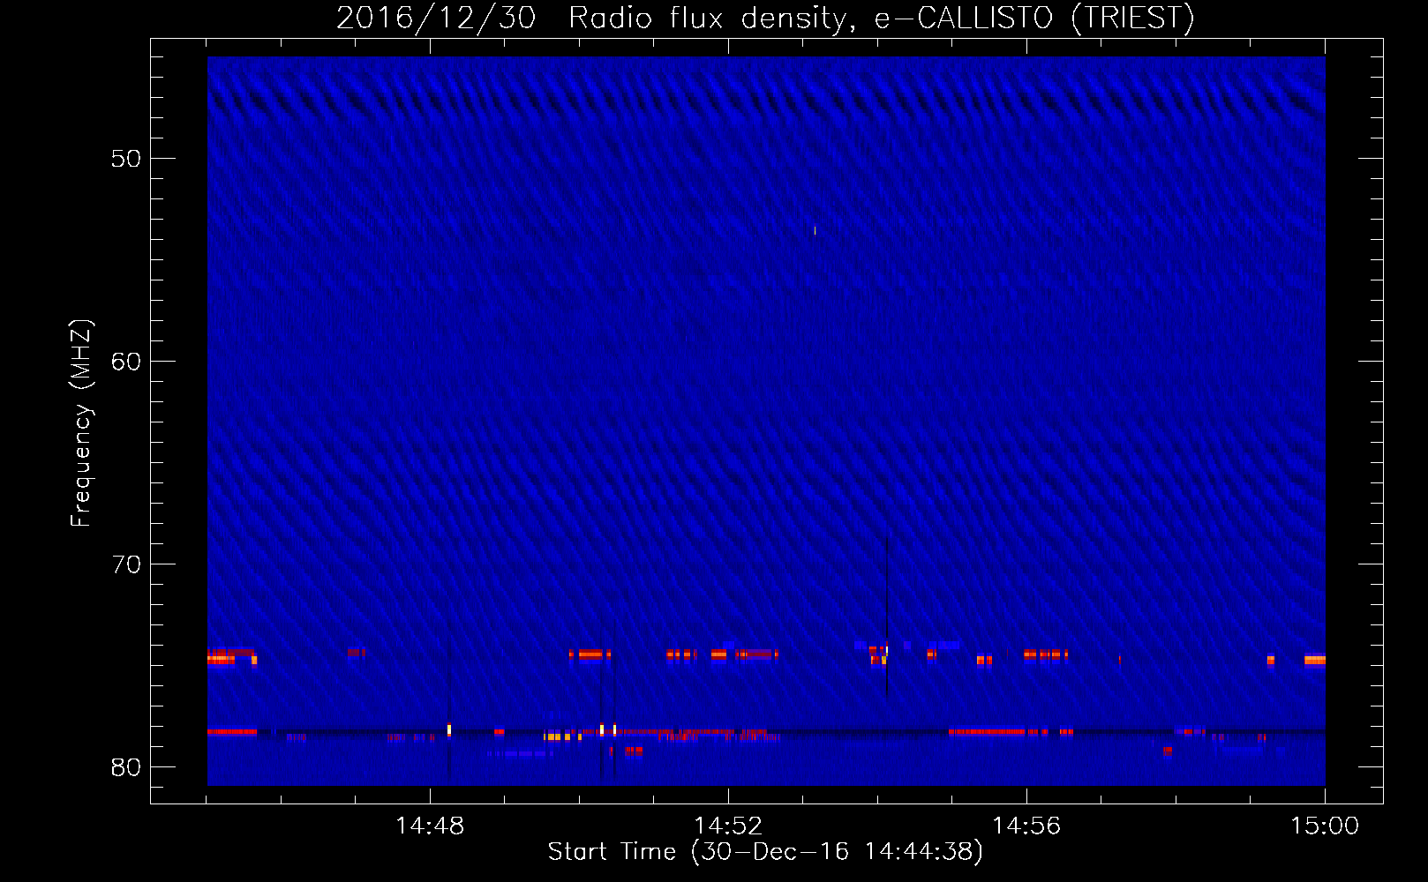This screenshot has height=882, width=1428.
Task: Click the 14:52 time tick label
Action: point(728,826)
